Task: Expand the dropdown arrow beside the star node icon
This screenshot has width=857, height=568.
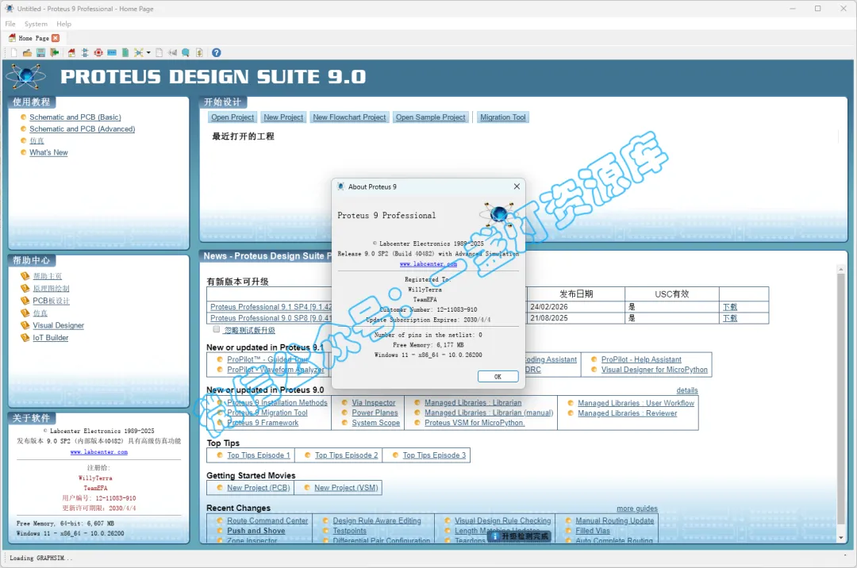Action: tap(148, 53)
